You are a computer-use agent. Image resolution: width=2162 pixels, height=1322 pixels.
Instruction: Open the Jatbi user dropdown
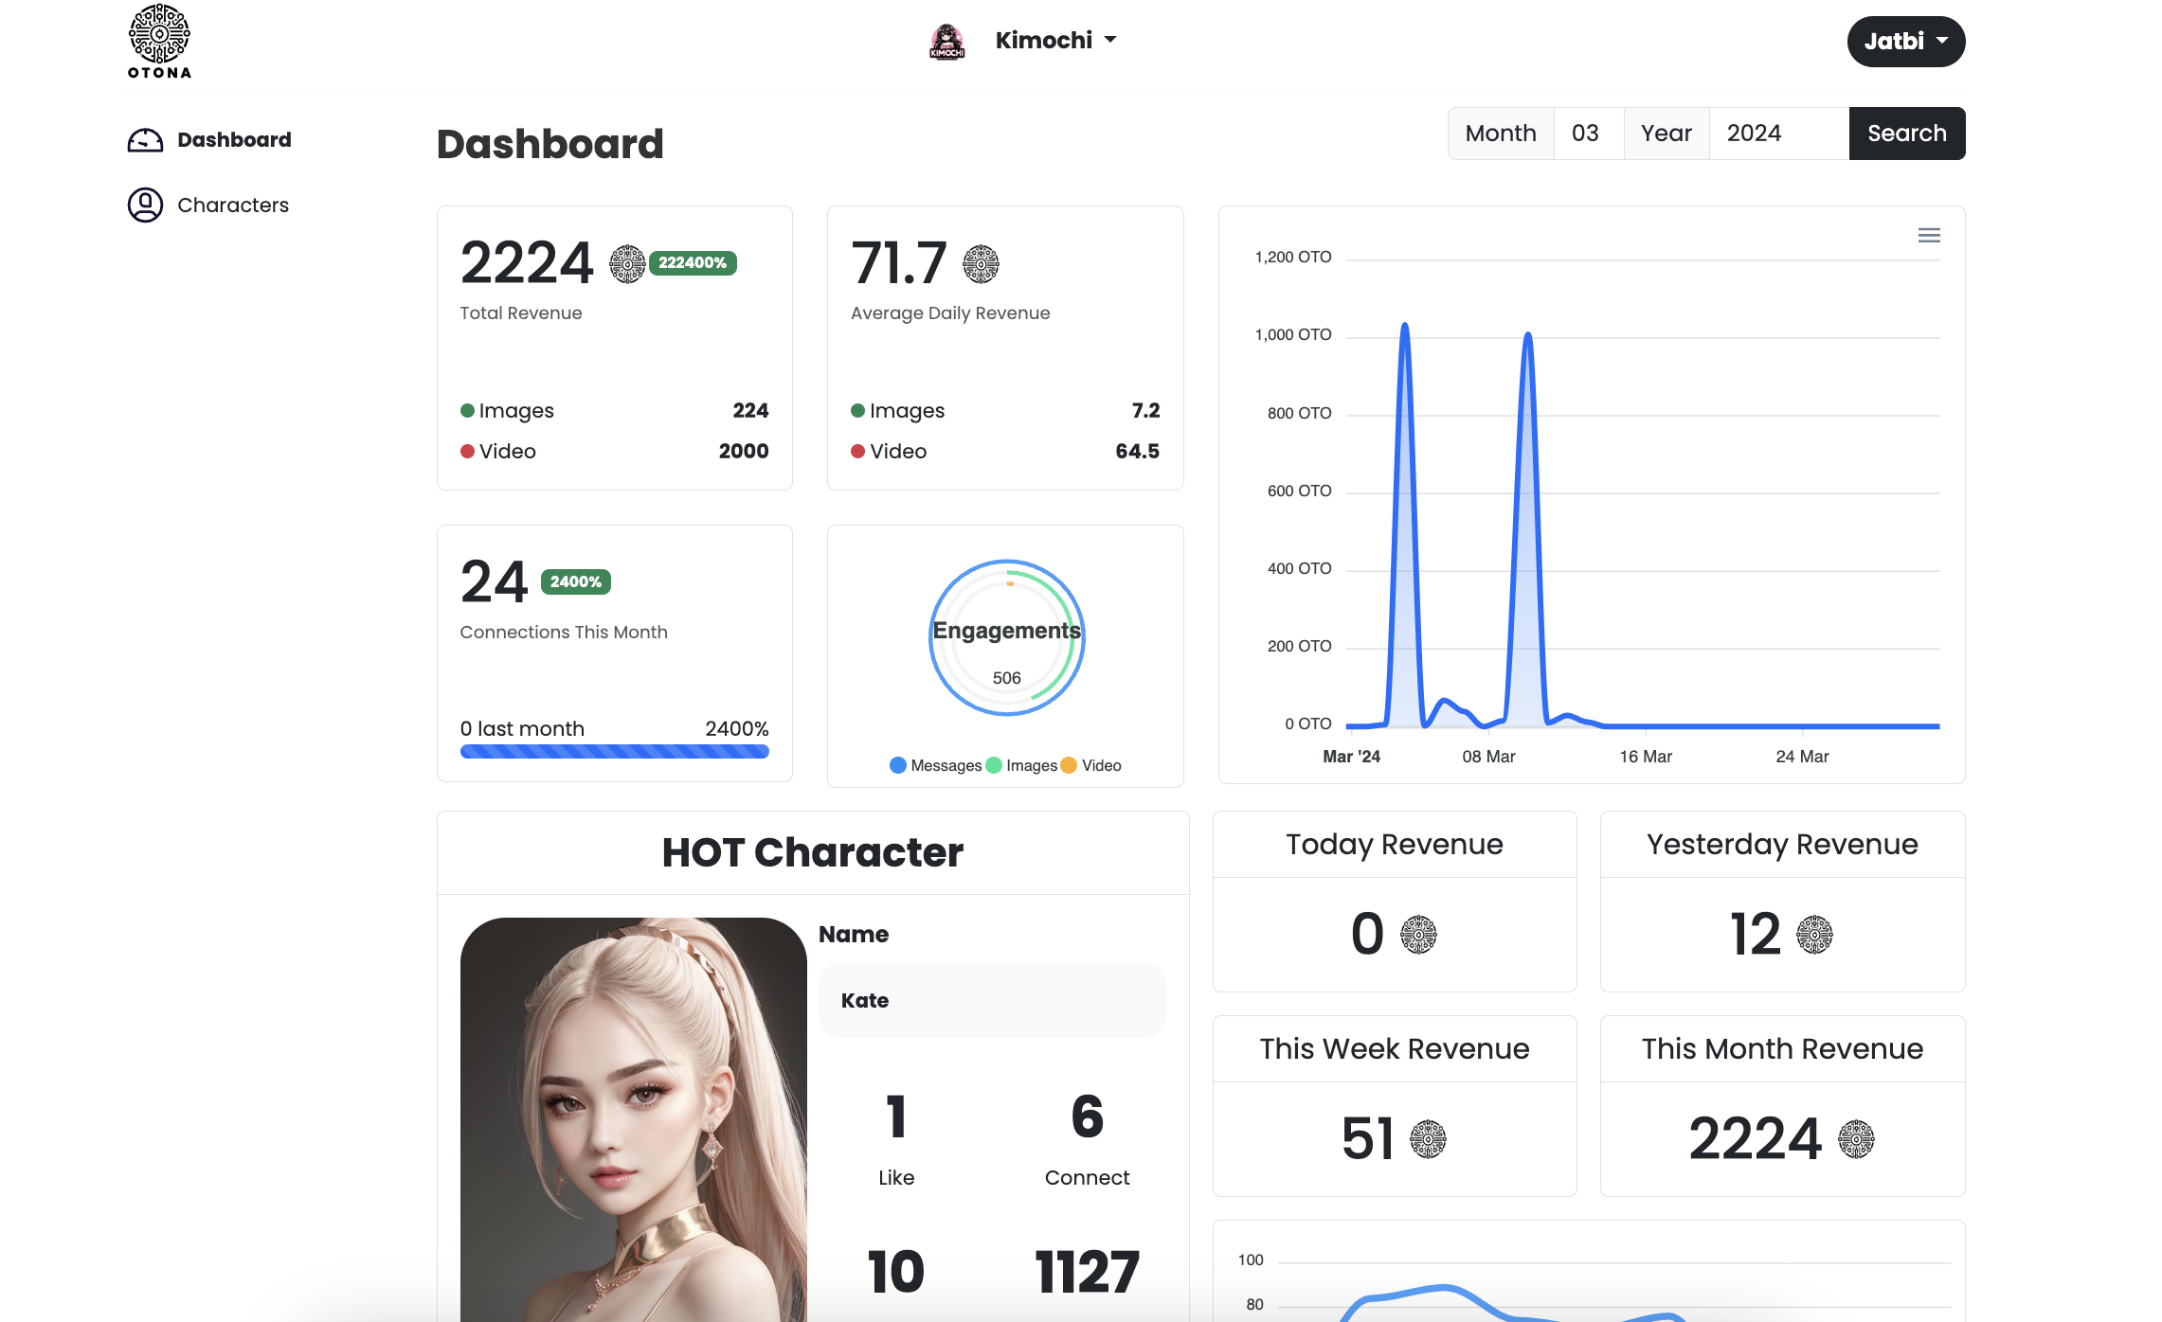point(1905,41)
